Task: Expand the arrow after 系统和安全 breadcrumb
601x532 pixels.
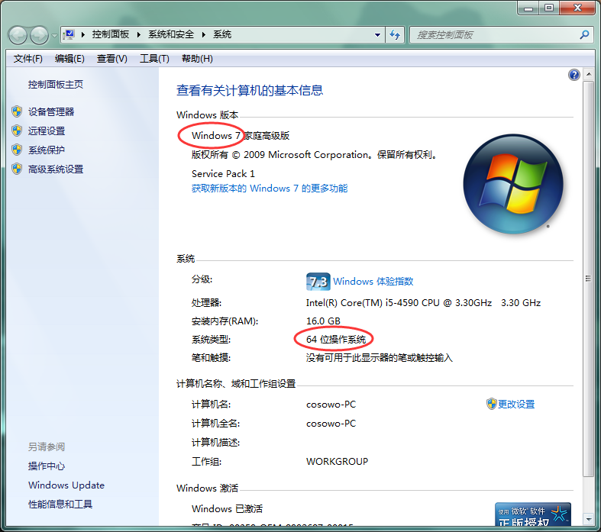Action: click(x=204, y=35)
